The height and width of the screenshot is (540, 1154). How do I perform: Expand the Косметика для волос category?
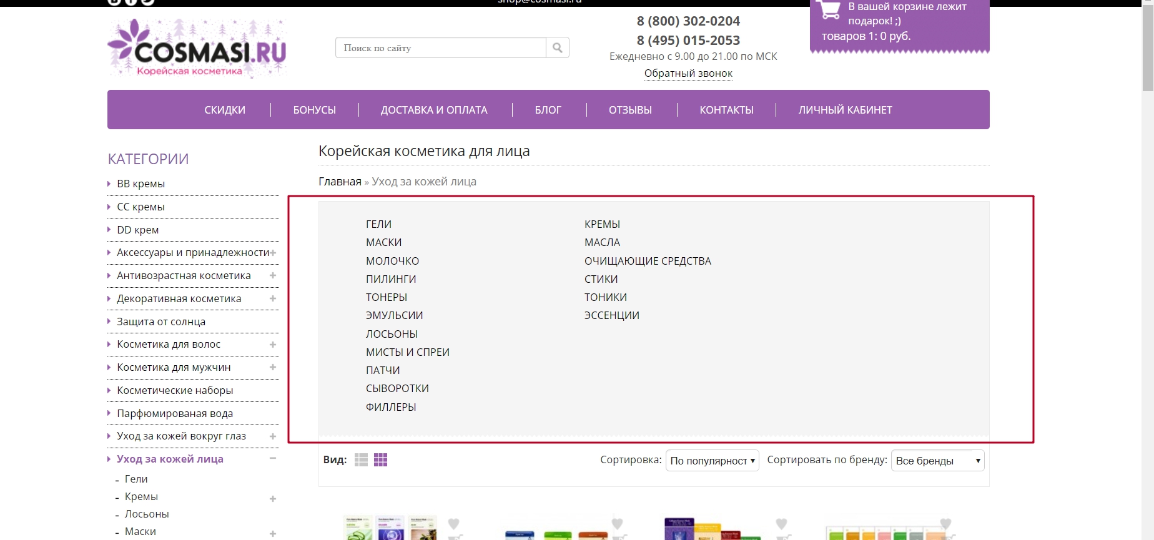[273, 345]
